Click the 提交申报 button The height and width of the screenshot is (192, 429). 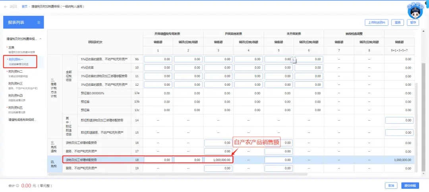(410, 185)
